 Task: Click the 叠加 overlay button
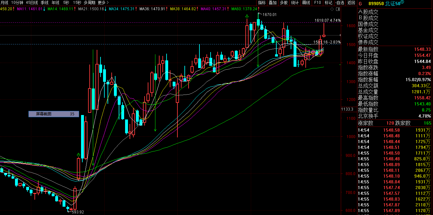(x=273, y=3)
